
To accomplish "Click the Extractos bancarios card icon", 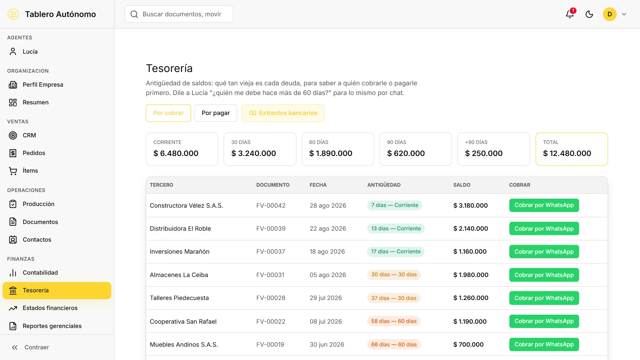I will (x=253, y=113).
